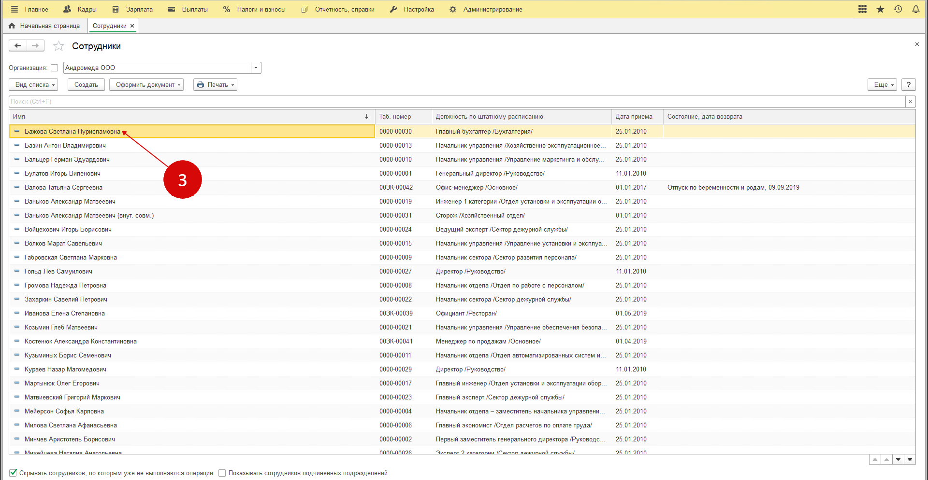The image size is (928, 480).
Task: Open notifications bell icon
Action: pyautogui.click(x=915, y=9)
